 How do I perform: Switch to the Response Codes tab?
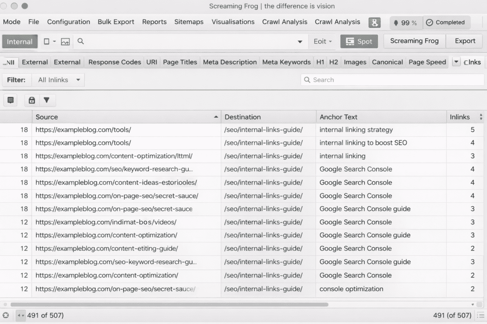(115, 62)
